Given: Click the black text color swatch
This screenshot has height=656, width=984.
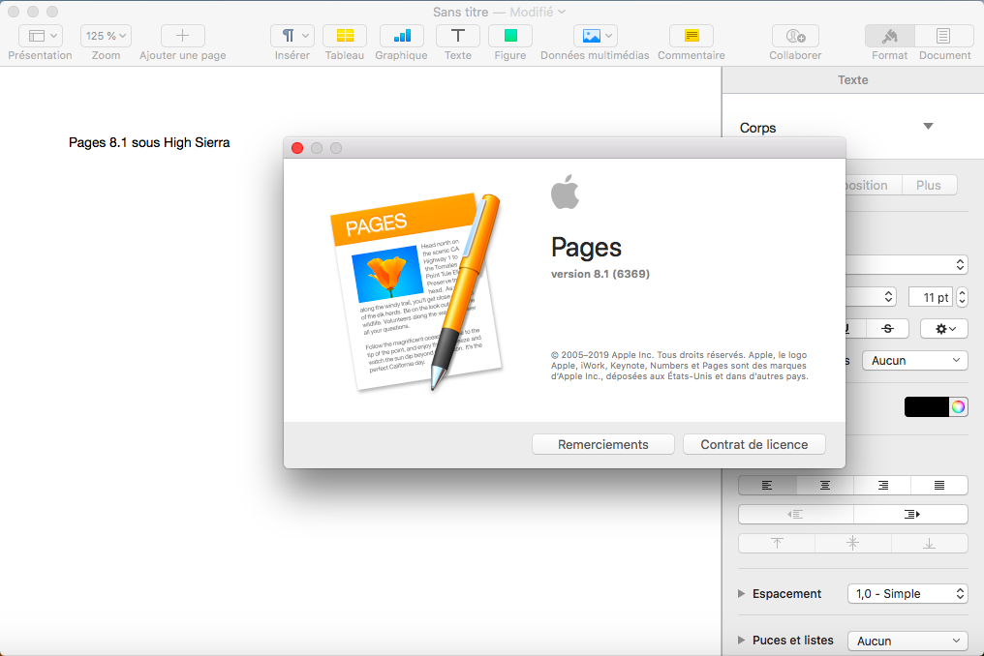Looking at the screenshot, I should pyautogui.click(x=926, y=407).
